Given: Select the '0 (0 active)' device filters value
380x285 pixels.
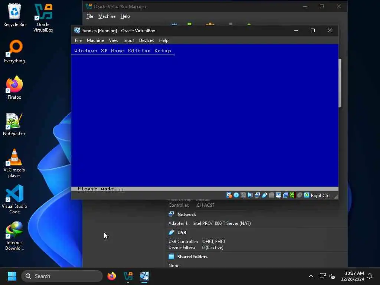Looking at the screenshot, I should pos(213,248).
